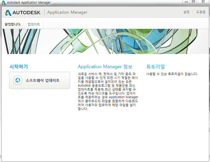Click the 튜토리얼 heading
The width and height of the screenshot is (210, 162).
tap(156, 67)
